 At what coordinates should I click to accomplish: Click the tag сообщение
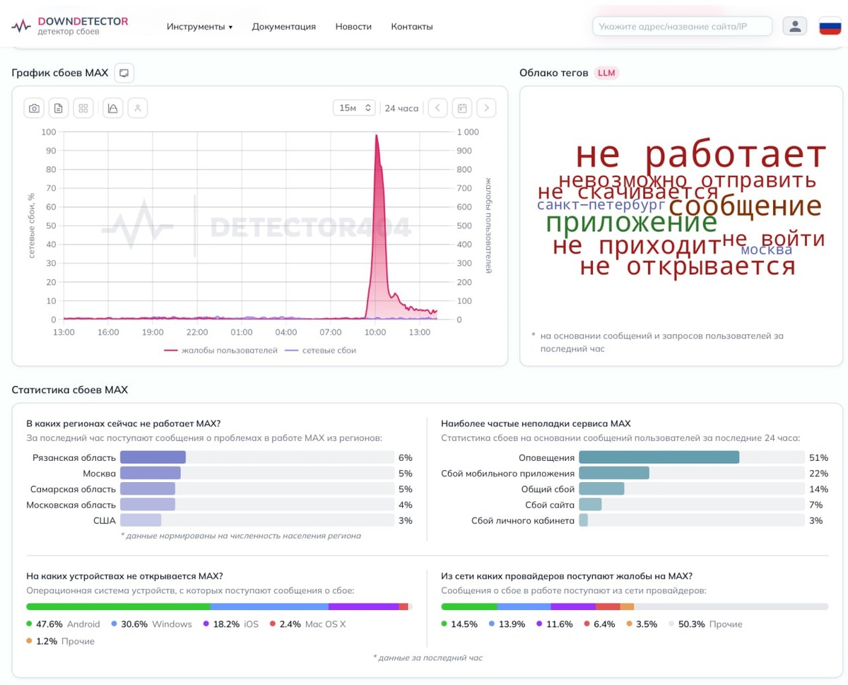coord(745,207)
